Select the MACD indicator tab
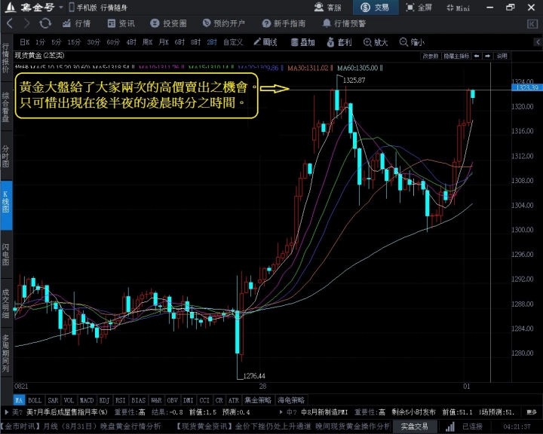This screenshot has height=434, width=543. click(x=87, y=400)
